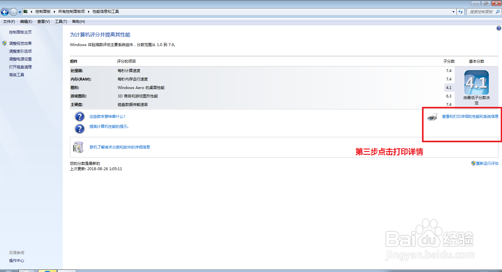Image resolution: width=502 pixels, height=272 pixels.
Task: Open the 查看(V) menu
Action: [43, 22]
